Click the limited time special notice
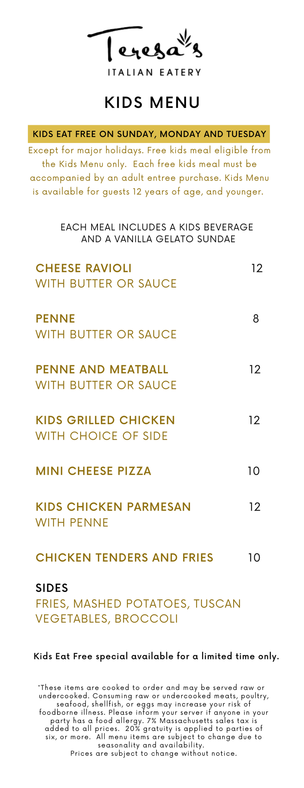The width and height of the screenshot is (304, 788). pos(157,656)
